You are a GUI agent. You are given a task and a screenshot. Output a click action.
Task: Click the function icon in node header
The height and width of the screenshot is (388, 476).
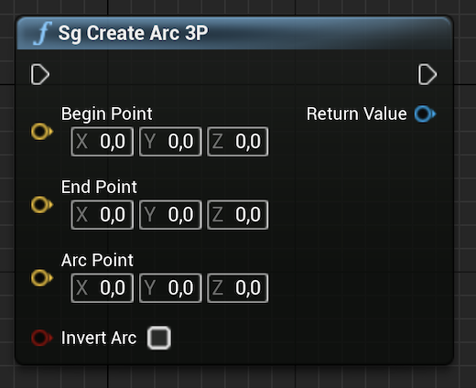coord(43,34)
